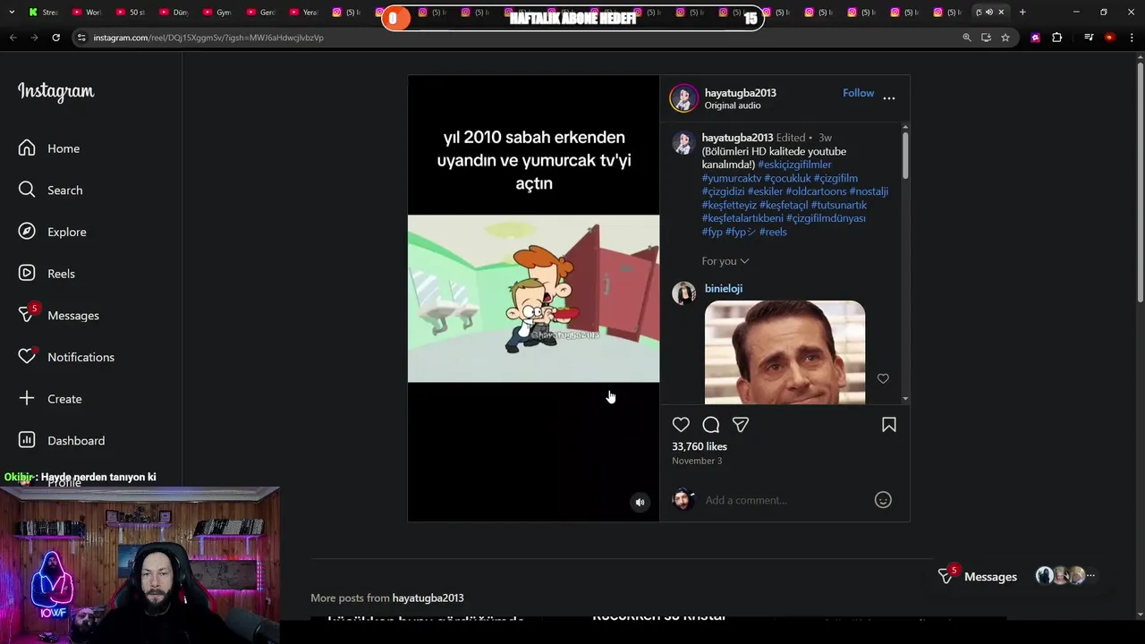Mute the active tab via speaker icon
Viewport: 1145px width, 644px height.
988,12
